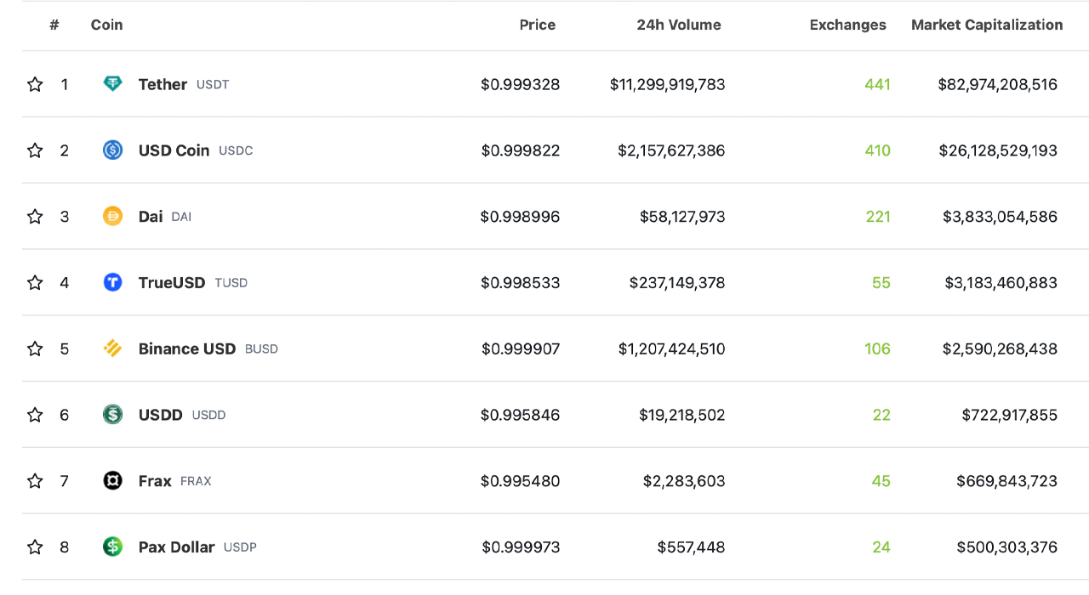Screen dimensions: 1089x595
Task: Open the Tether coin page
Action: pyautogui.click(x=162, y=84)
